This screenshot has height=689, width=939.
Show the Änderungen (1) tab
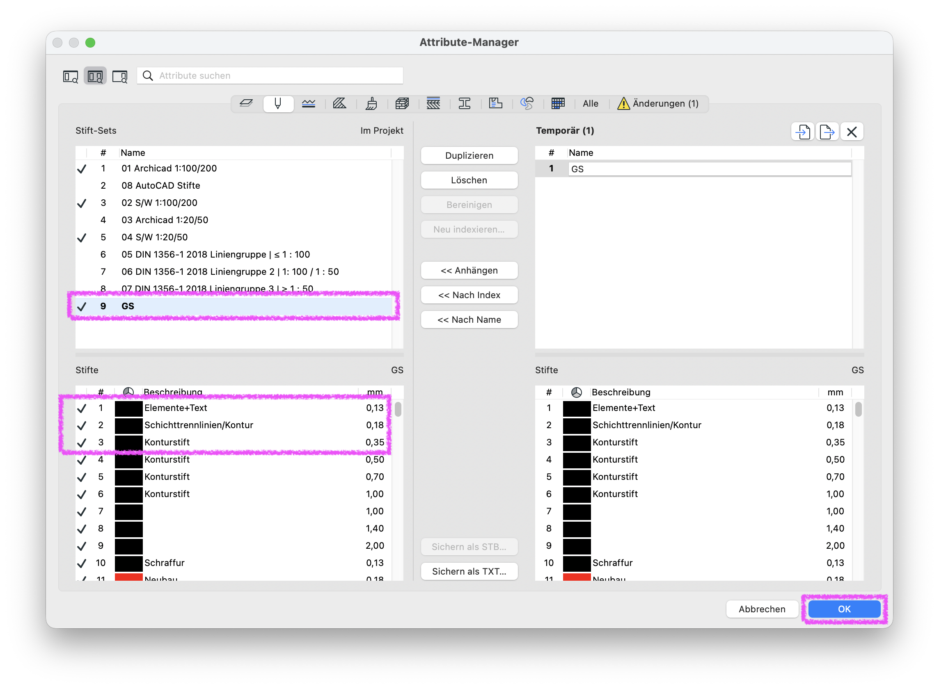tap(658, 103)
